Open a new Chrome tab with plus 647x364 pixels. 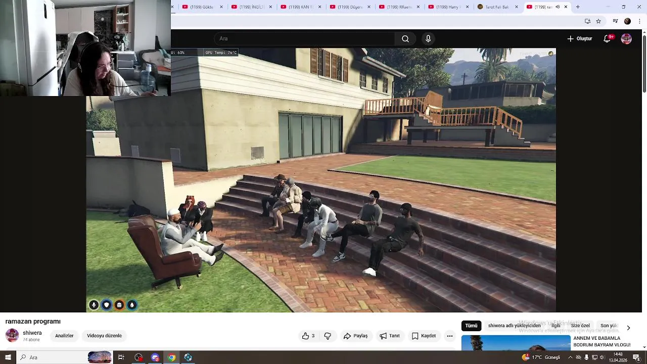tap(578, 7)
